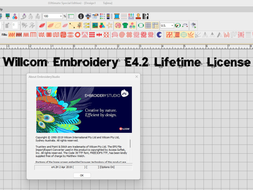Click the pink horseshoe shape icon
The width and height of the screenshot is (253, 190).
[x=118, y=25]
